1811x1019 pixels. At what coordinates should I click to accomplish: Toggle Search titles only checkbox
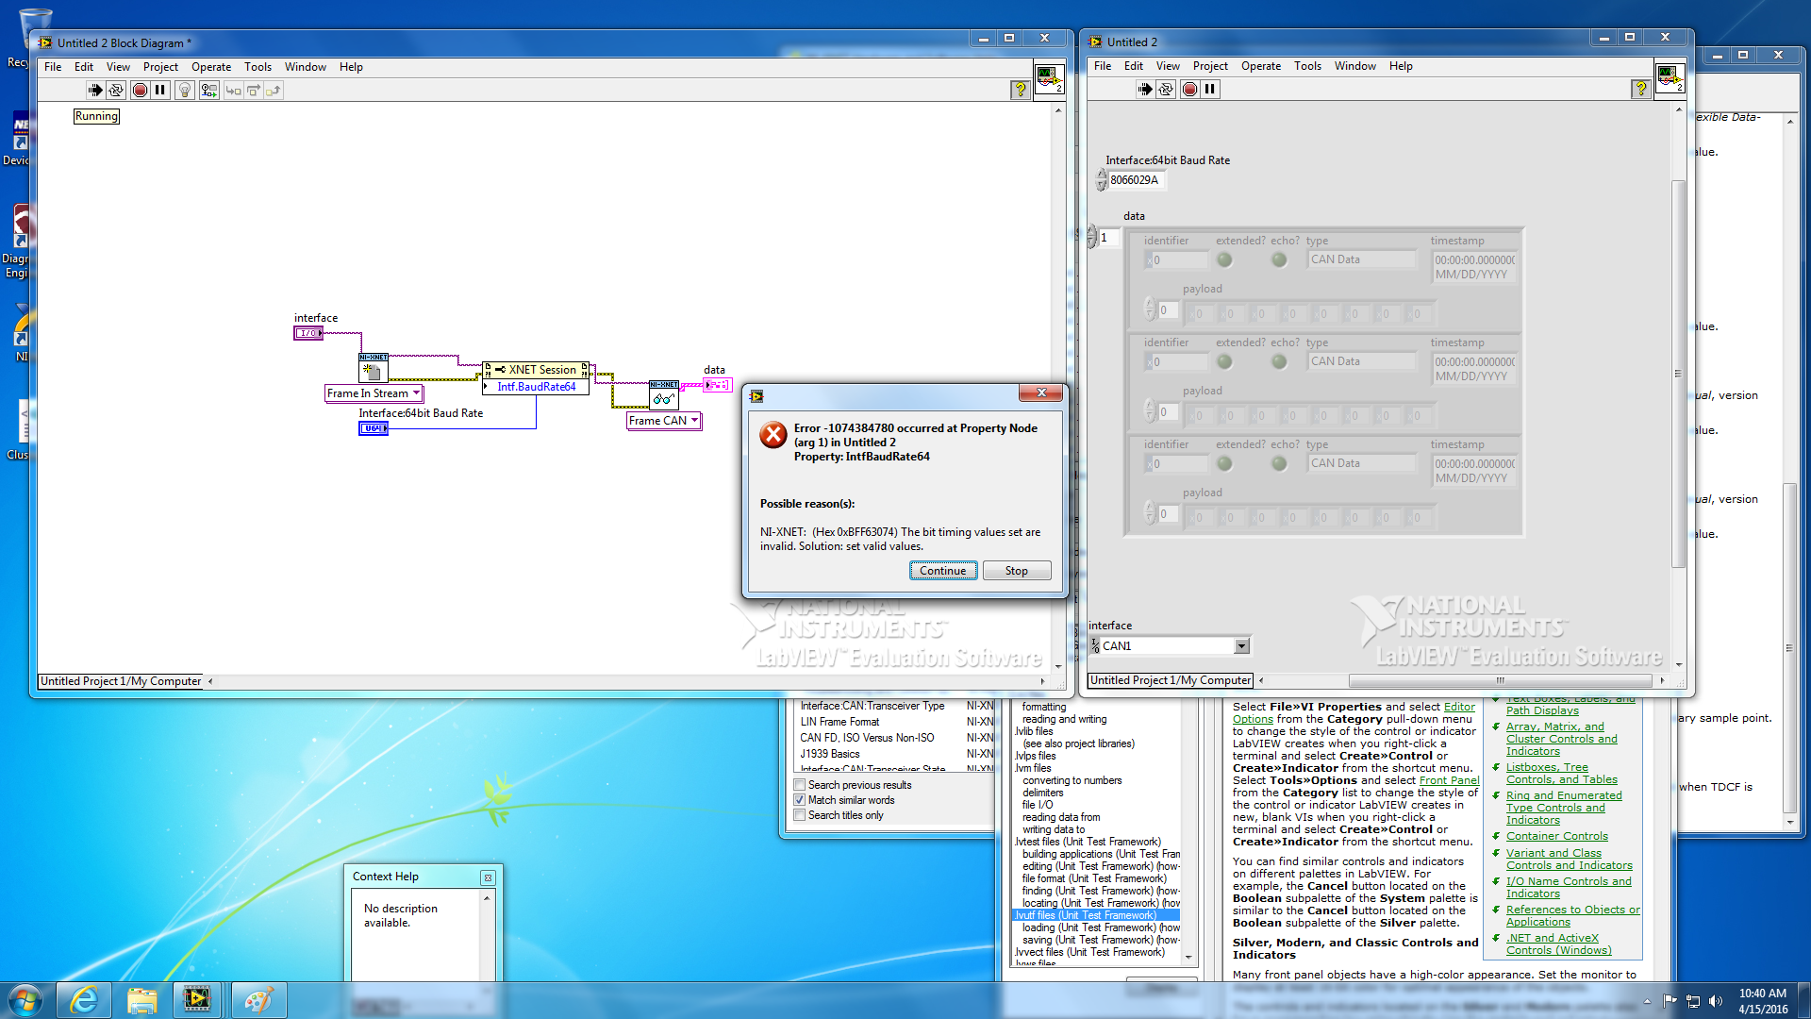click(x=800, y=815)
